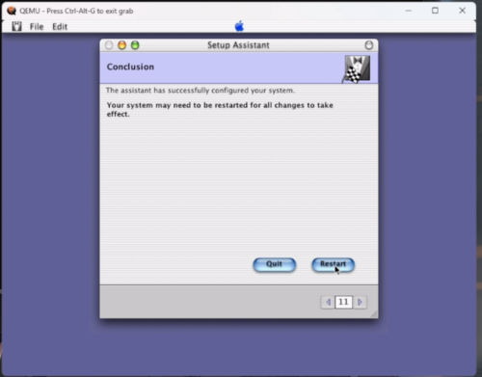The image size is (482, 377).
Task: Click the grey close button of Setup Assistant
Action: pyautogui.click(x=109, y=45)
